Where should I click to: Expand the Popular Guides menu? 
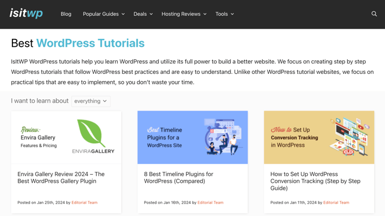point(104,14)
